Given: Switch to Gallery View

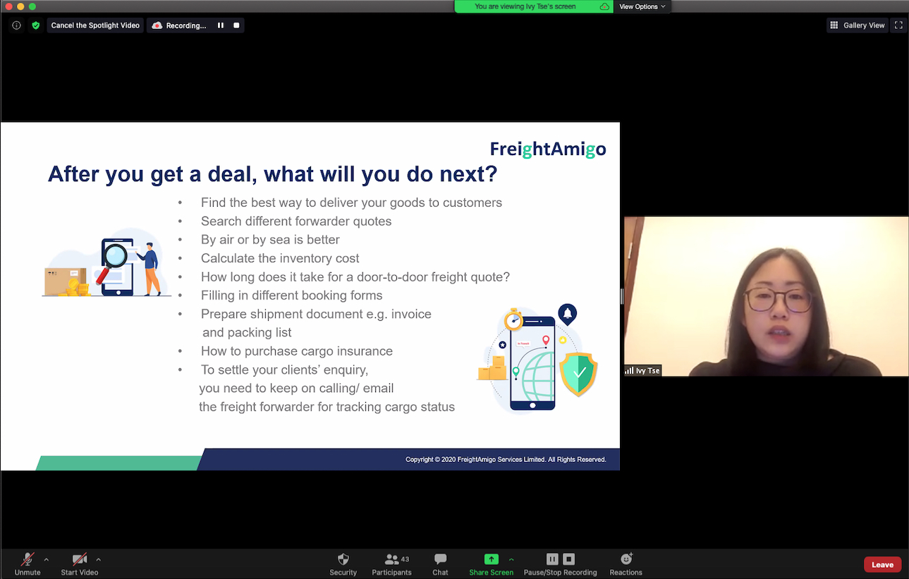Looking at the screenshot, I should tap(858, 25).
